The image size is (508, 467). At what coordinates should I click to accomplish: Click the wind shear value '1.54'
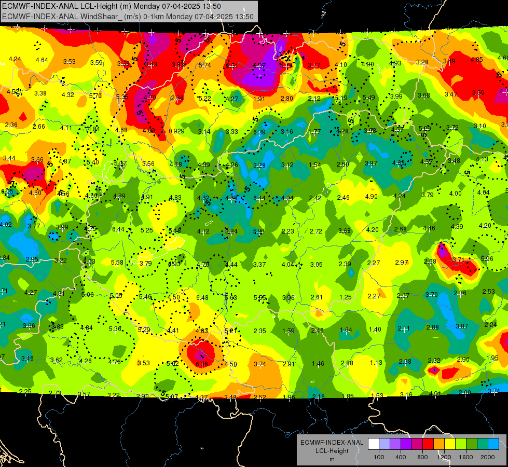click(x=315, y=165)
